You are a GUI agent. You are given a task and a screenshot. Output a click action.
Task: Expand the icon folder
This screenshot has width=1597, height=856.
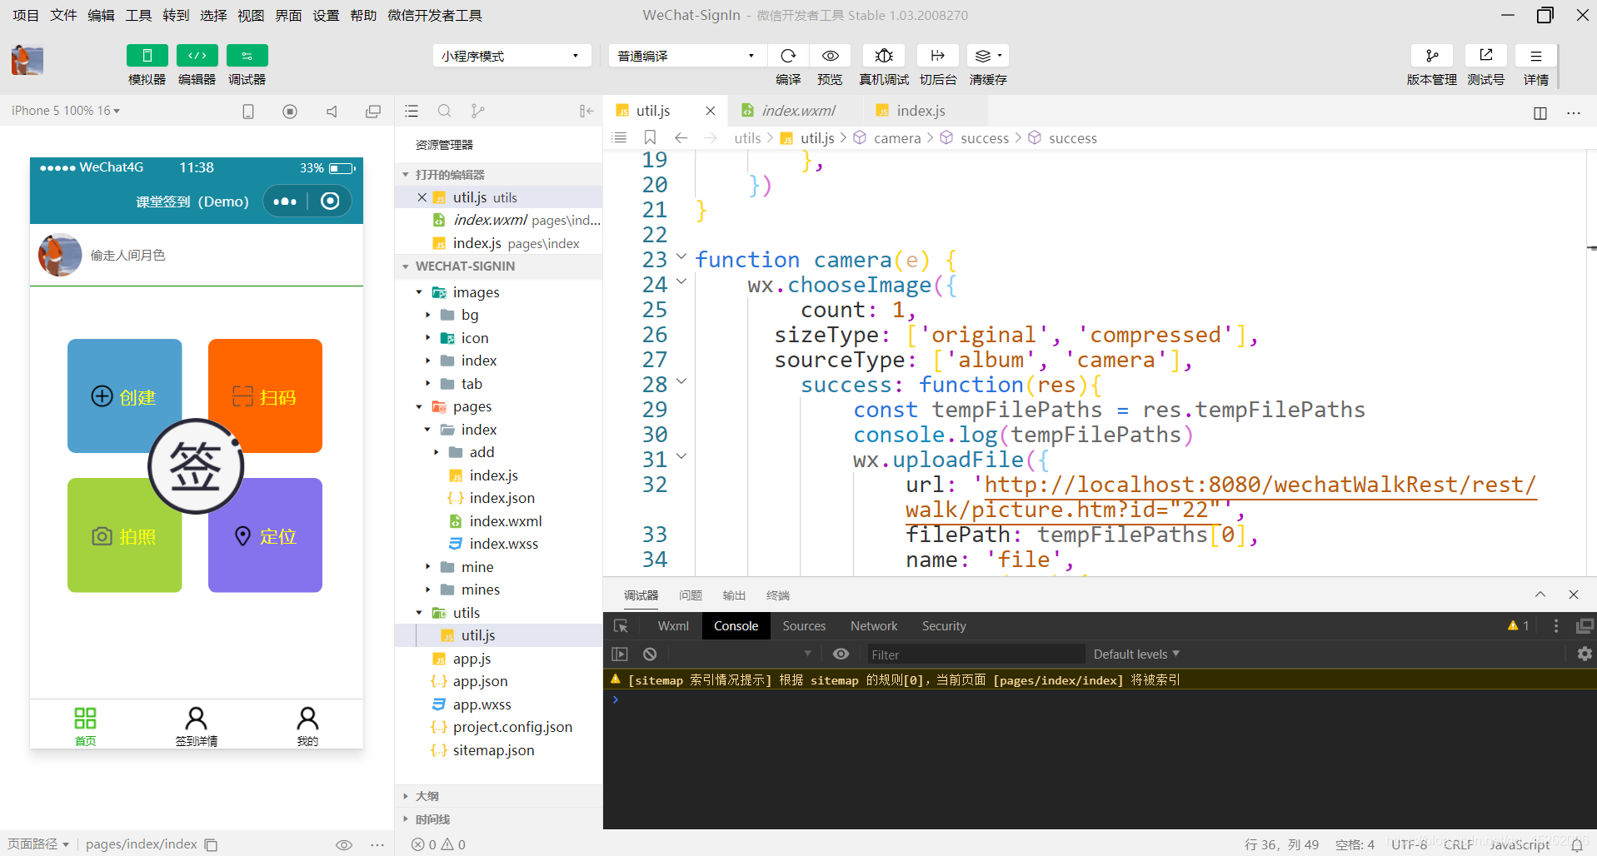(x=427, y=338)
